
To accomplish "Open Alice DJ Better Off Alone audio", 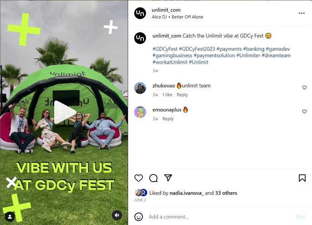I will (177, 17).
